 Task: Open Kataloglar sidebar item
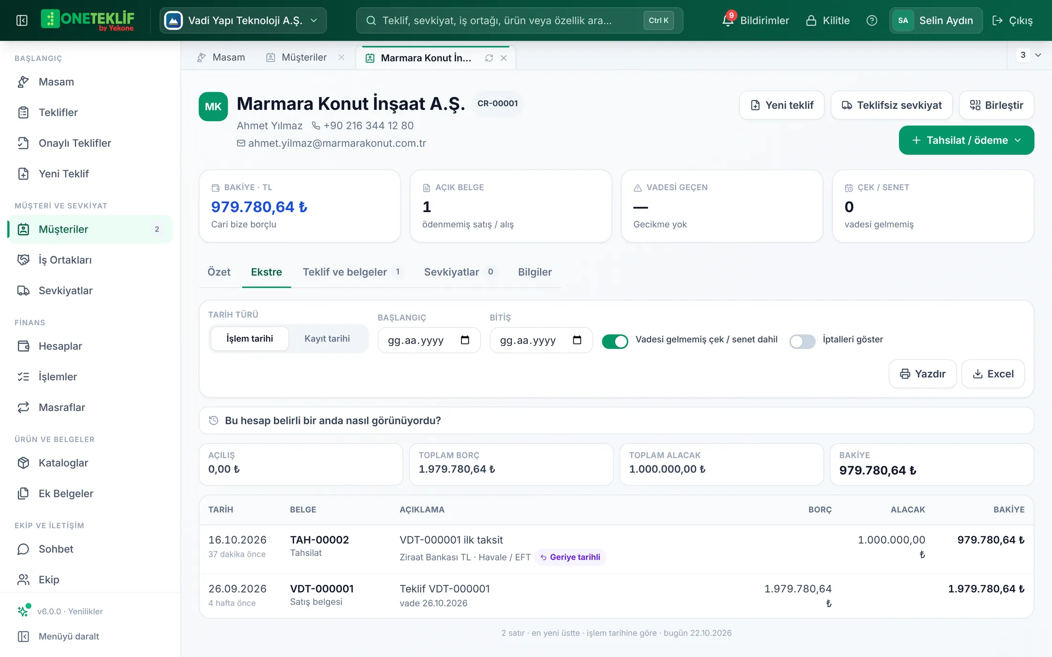pyautogui.click(x=90, y=463)
